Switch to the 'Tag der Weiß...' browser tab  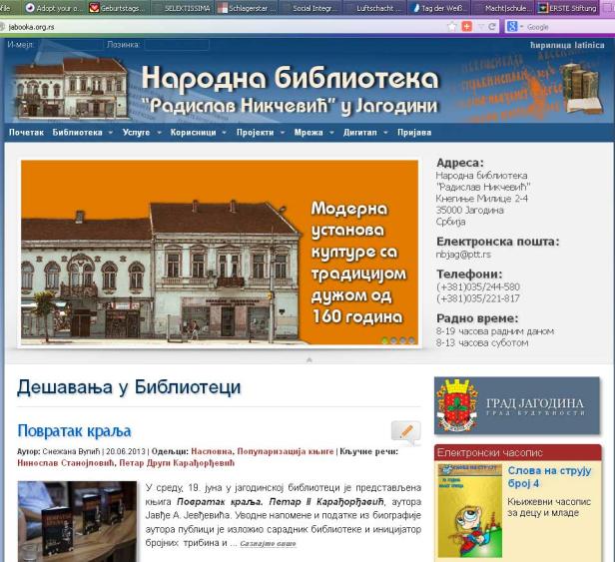pos(439,8)
